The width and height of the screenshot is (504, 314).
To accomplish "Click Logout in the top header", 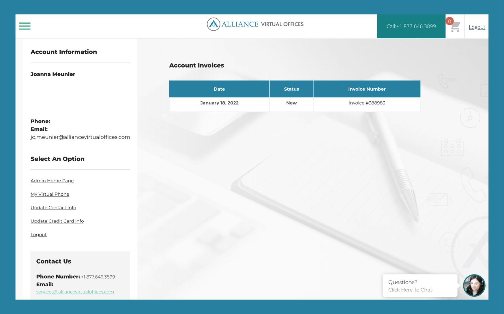I will click(477, 27).
